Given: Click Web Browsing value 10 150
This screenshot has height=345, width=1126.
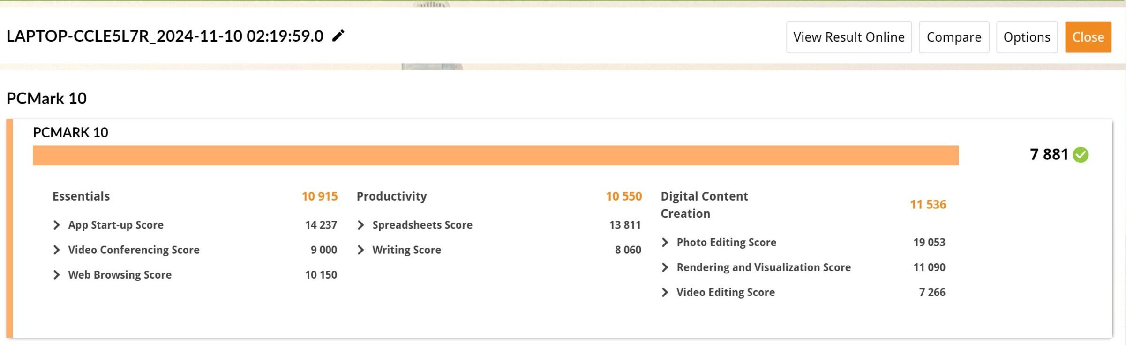Looking at the screenshot, I should coord(321,274).
